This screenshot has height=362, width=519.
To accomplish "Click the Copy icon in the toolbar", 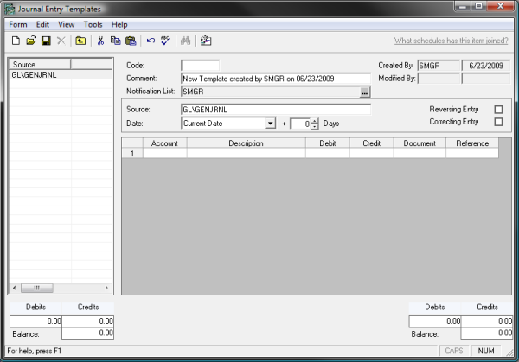I will [115, 41].
